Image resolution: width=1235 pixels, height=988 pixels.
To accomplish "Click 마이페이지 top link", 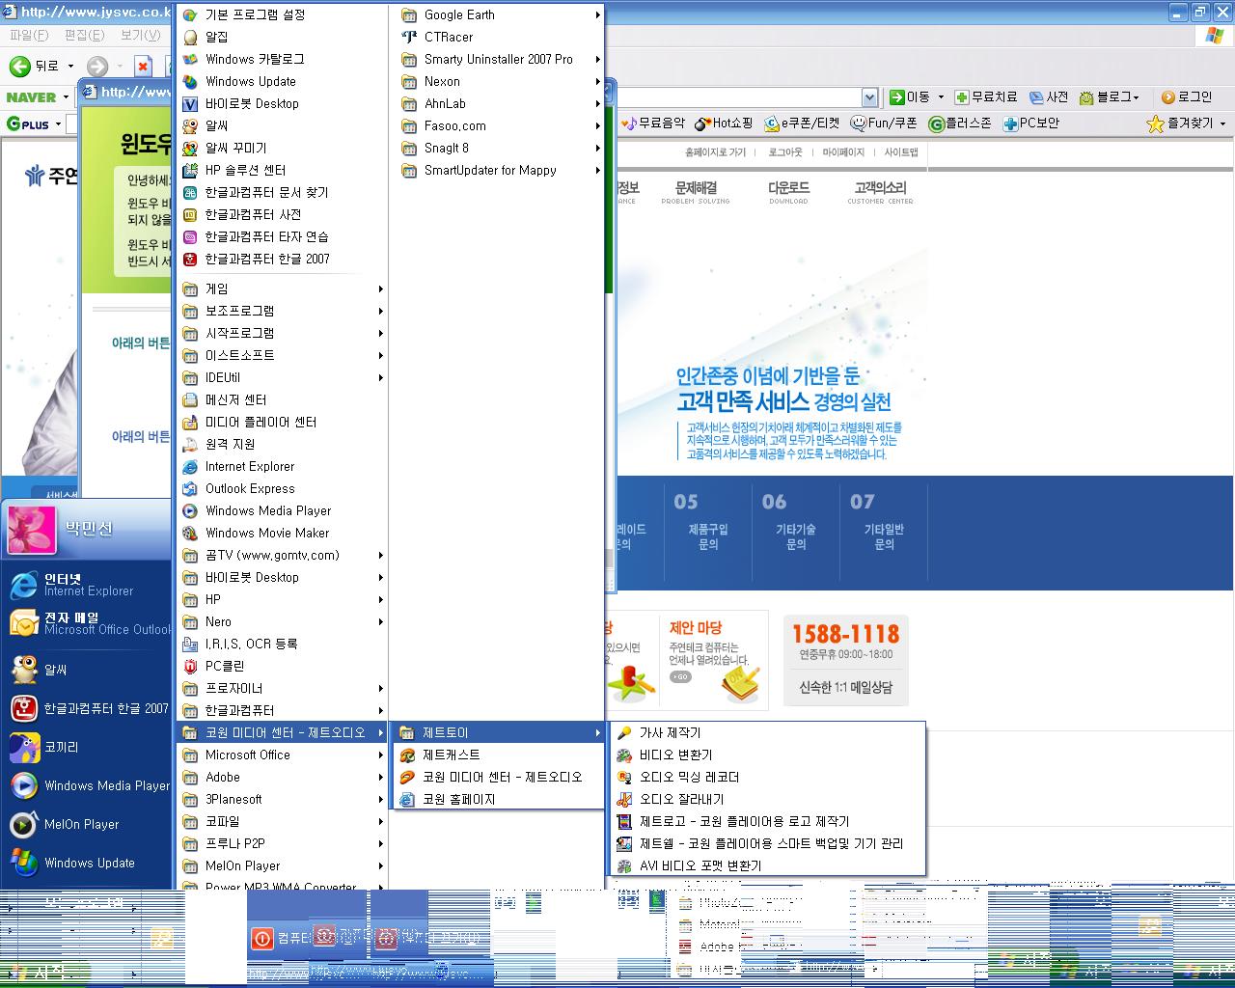I will coord(843,152).
